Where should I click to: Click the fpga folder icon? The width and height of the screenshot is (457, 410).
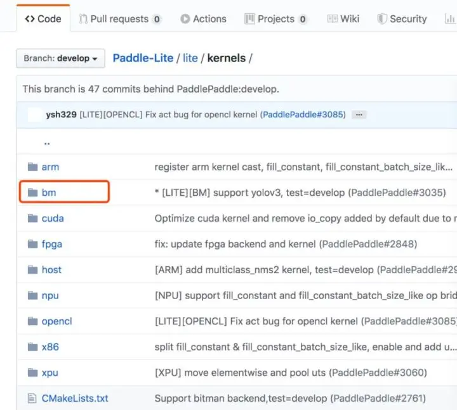pyautogui.click(x=32, y=244)
